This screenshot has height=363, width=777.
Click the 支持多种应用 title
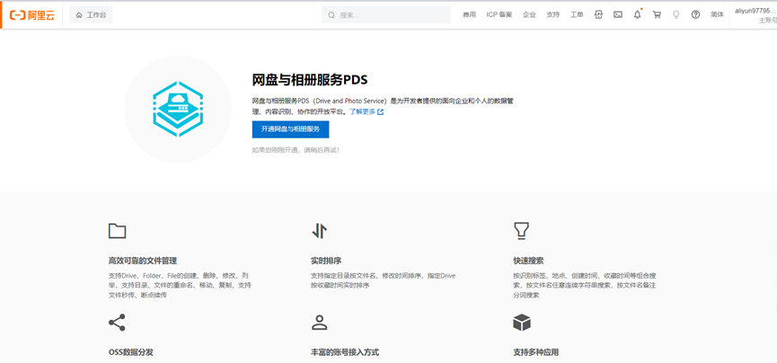point(535,352)
